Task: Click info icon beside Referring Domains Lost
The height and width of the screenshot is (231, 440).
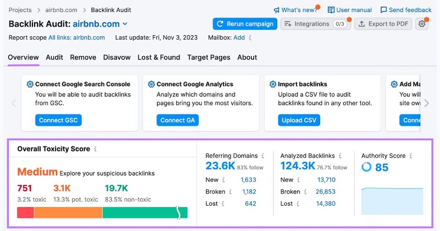Action: pos(223,204)
